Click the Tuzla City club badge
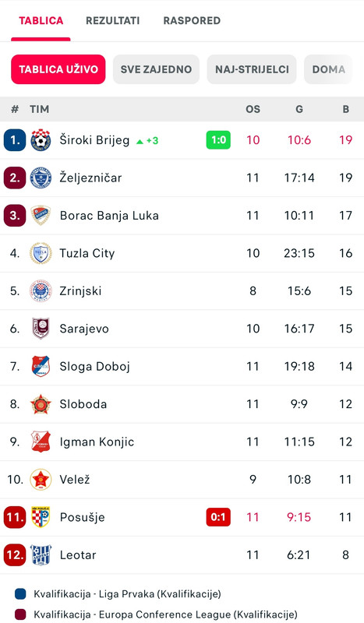 point(41,253)
